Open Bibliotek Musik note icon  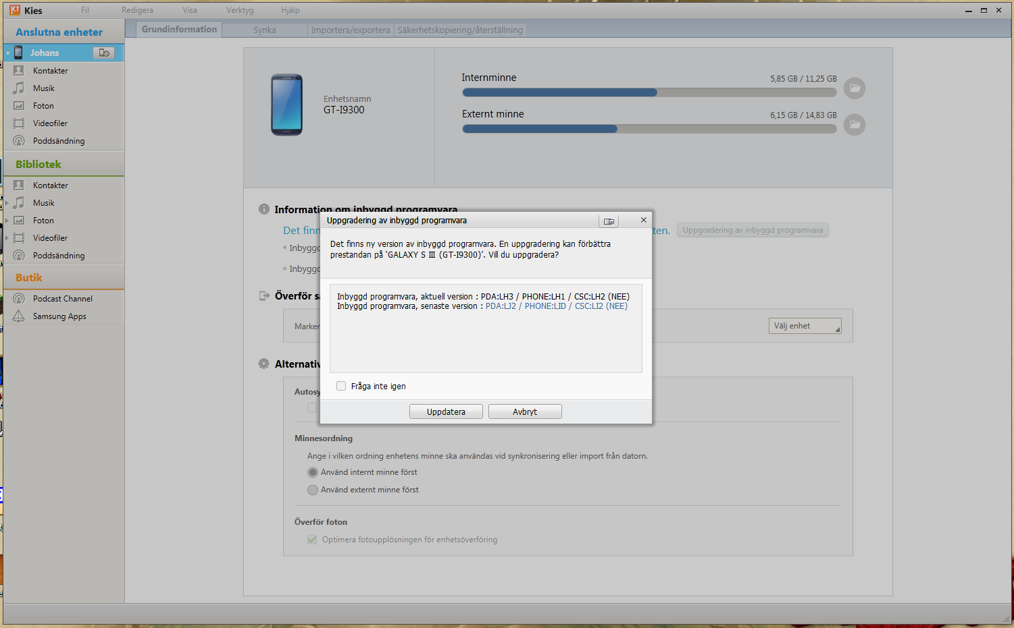tap(19, 202)
